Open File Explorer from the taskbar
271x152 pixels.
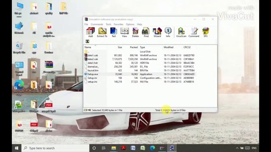coord(113,148)
